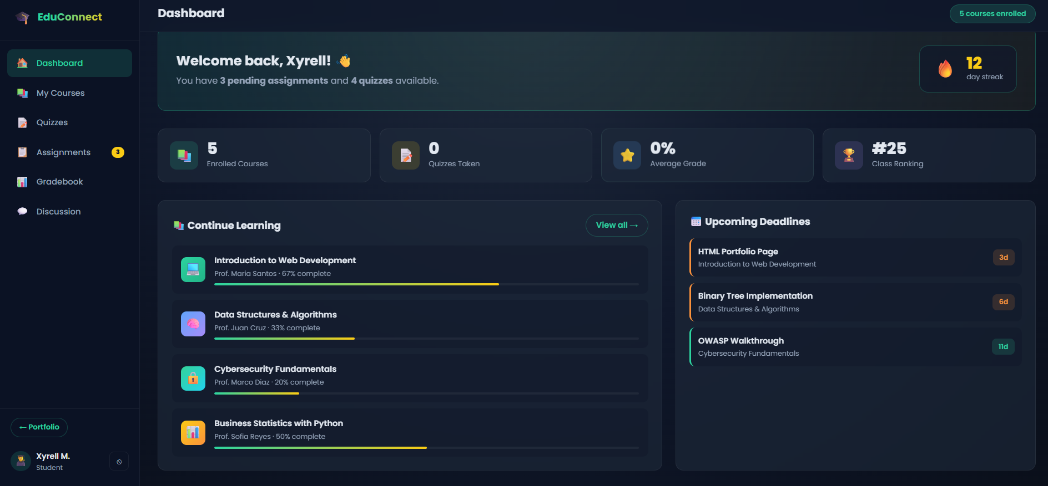Click the Gradebook chart icon
Image resolution: width=1048 pixels, height=486 pixels.
coord(22,182)
